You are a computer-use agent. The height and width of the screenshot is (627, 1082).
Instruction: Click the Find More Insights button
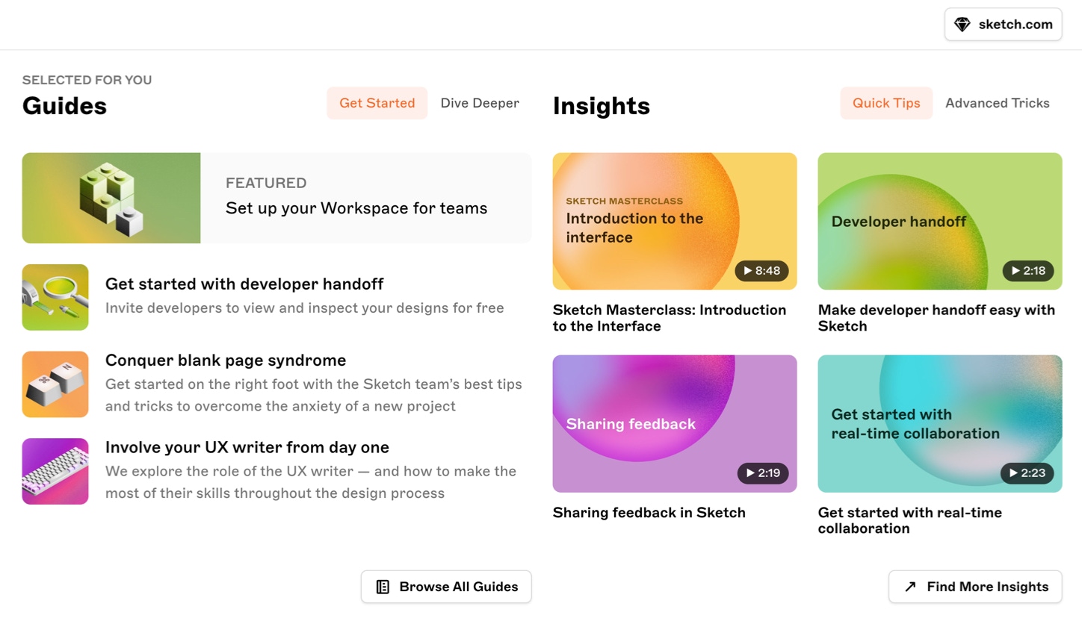[974, 587]
